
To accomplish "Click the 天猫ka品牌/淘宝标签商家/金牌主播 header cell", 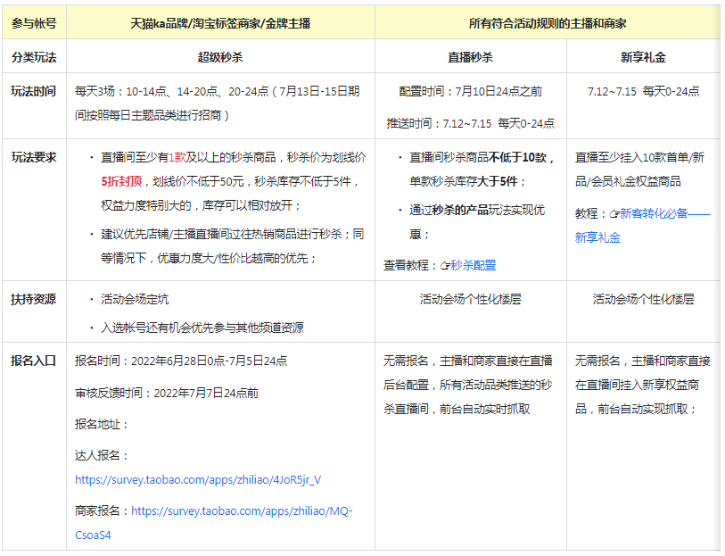I will (223, 24).
